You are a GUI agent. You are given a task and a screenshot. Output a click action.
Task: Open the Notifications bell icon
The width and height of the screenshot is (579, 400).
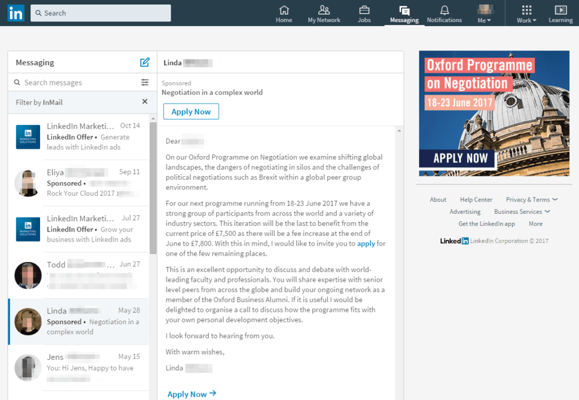[444, 14]
